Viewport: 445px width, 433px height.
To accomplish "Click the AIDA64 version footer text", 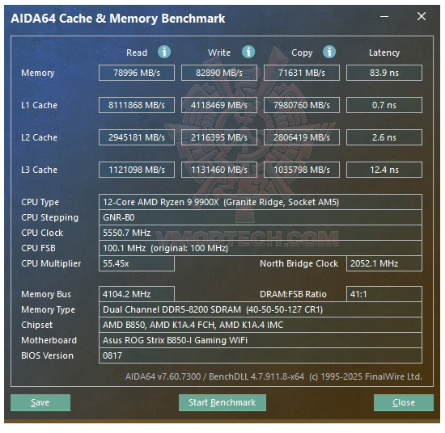I will tap(273, 376).
